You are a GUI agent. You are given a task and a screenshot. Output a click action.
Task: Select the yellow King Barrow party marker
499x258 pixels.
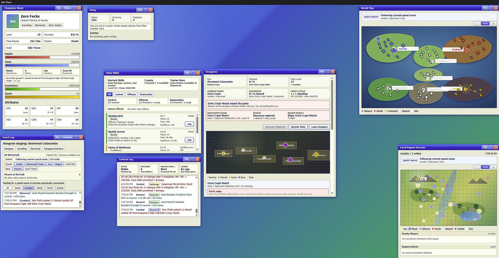coord(316,155)
